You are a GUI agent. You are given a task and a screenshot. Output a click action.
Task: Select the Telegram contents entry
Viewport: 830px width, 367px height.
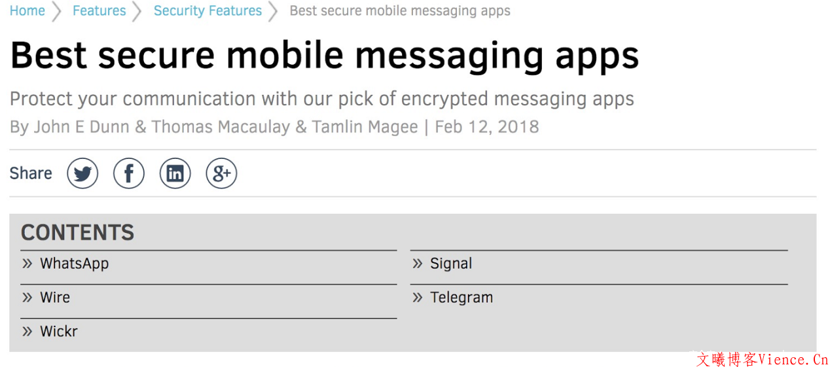[461, 298]
